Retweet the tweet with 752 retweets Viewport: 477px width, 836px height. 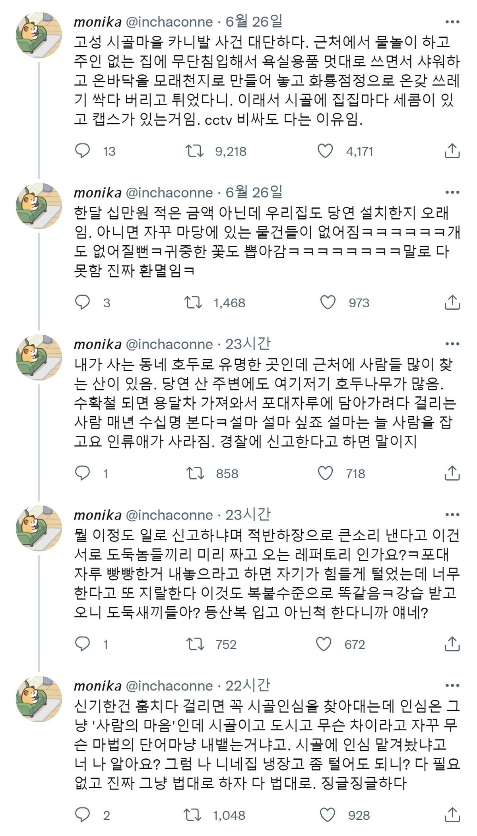pyautogui.click(x=195, y=644)
